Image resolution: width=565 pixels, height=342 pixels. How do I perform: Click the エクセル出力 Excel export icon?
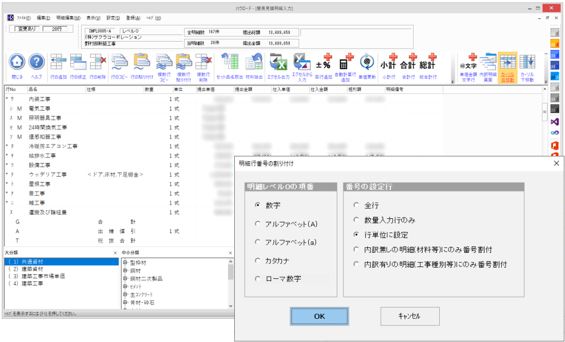click(x=277, y=63)
